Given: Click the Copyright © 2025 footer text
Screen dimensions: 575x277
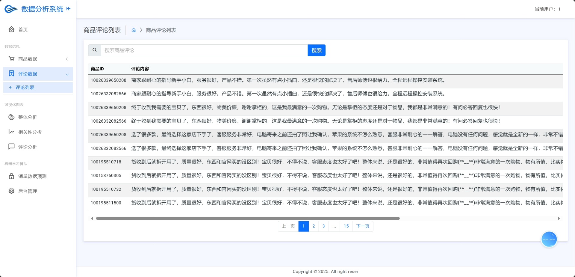Looking at the screenshot, I should (x=326, y=271).
